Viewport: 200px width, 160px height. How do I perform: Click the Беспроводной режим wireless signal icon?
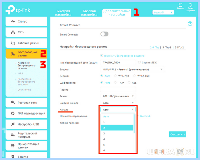13,54
